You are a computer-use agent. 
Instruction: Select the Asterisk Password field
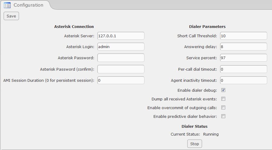[x=121, y=58]
